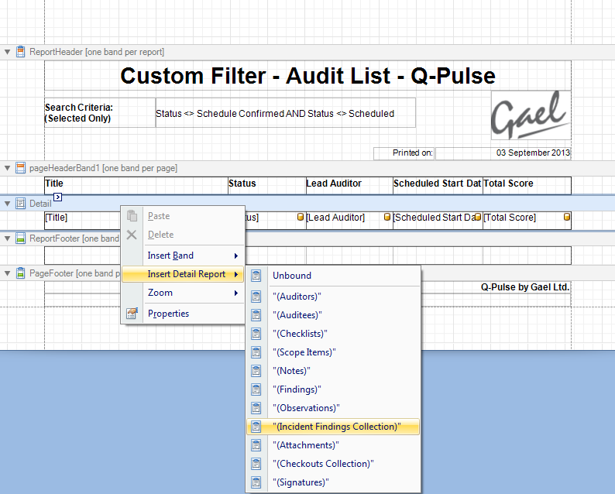Insert "(Incident Findings Collection)" detail report
Image resolution: width=615 pixels, height=494 pixels.
333,427
